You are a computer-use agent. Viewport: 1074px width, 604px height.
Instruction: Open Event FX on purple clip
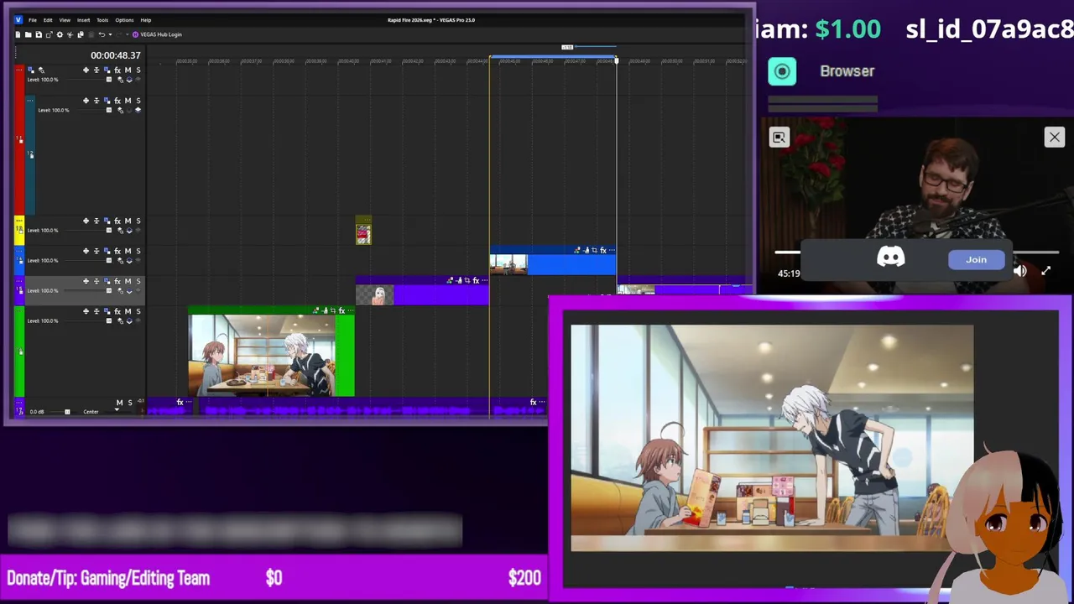(x=476, y=280)
